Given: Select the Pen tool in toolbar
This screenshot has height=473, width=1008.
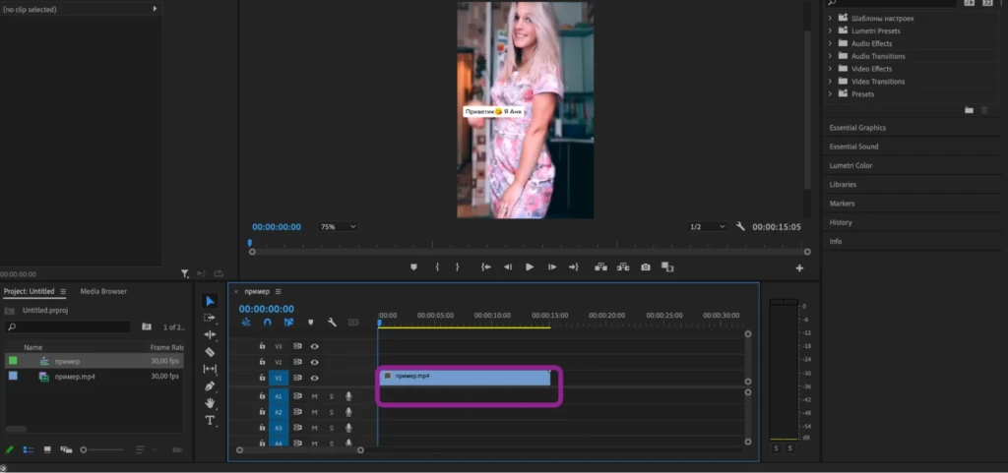Looking at the screenshot, I should click(210, 386).
